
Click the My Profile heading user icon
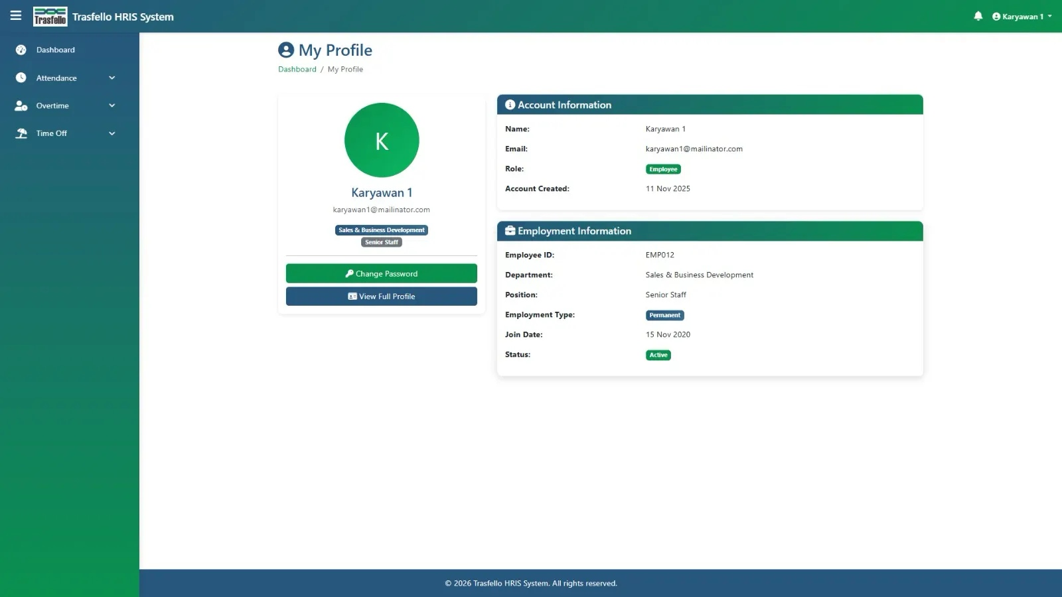286,50
